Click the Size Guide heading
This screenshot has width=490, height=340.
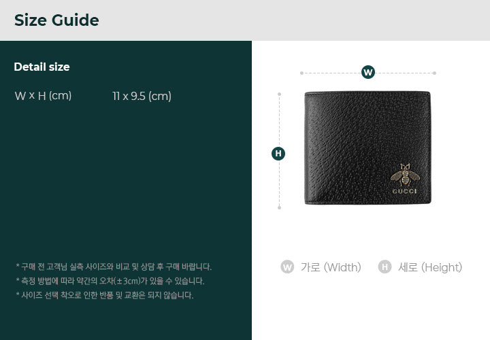(x=56, y=20)
